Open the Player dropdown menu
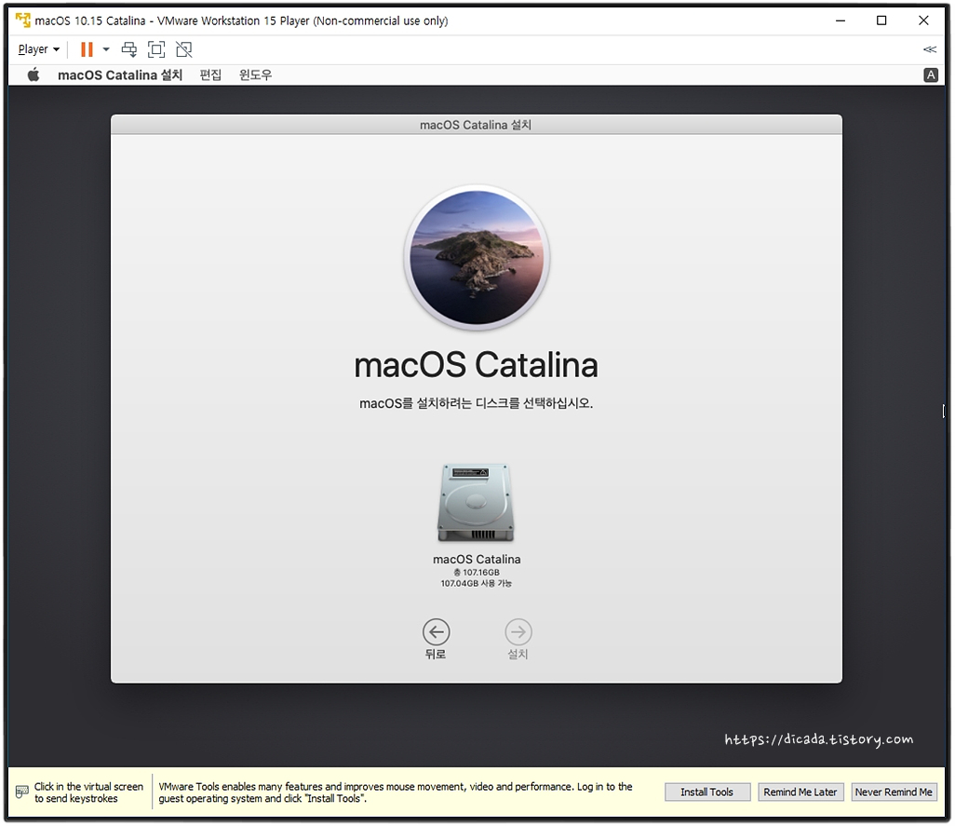 38,49
